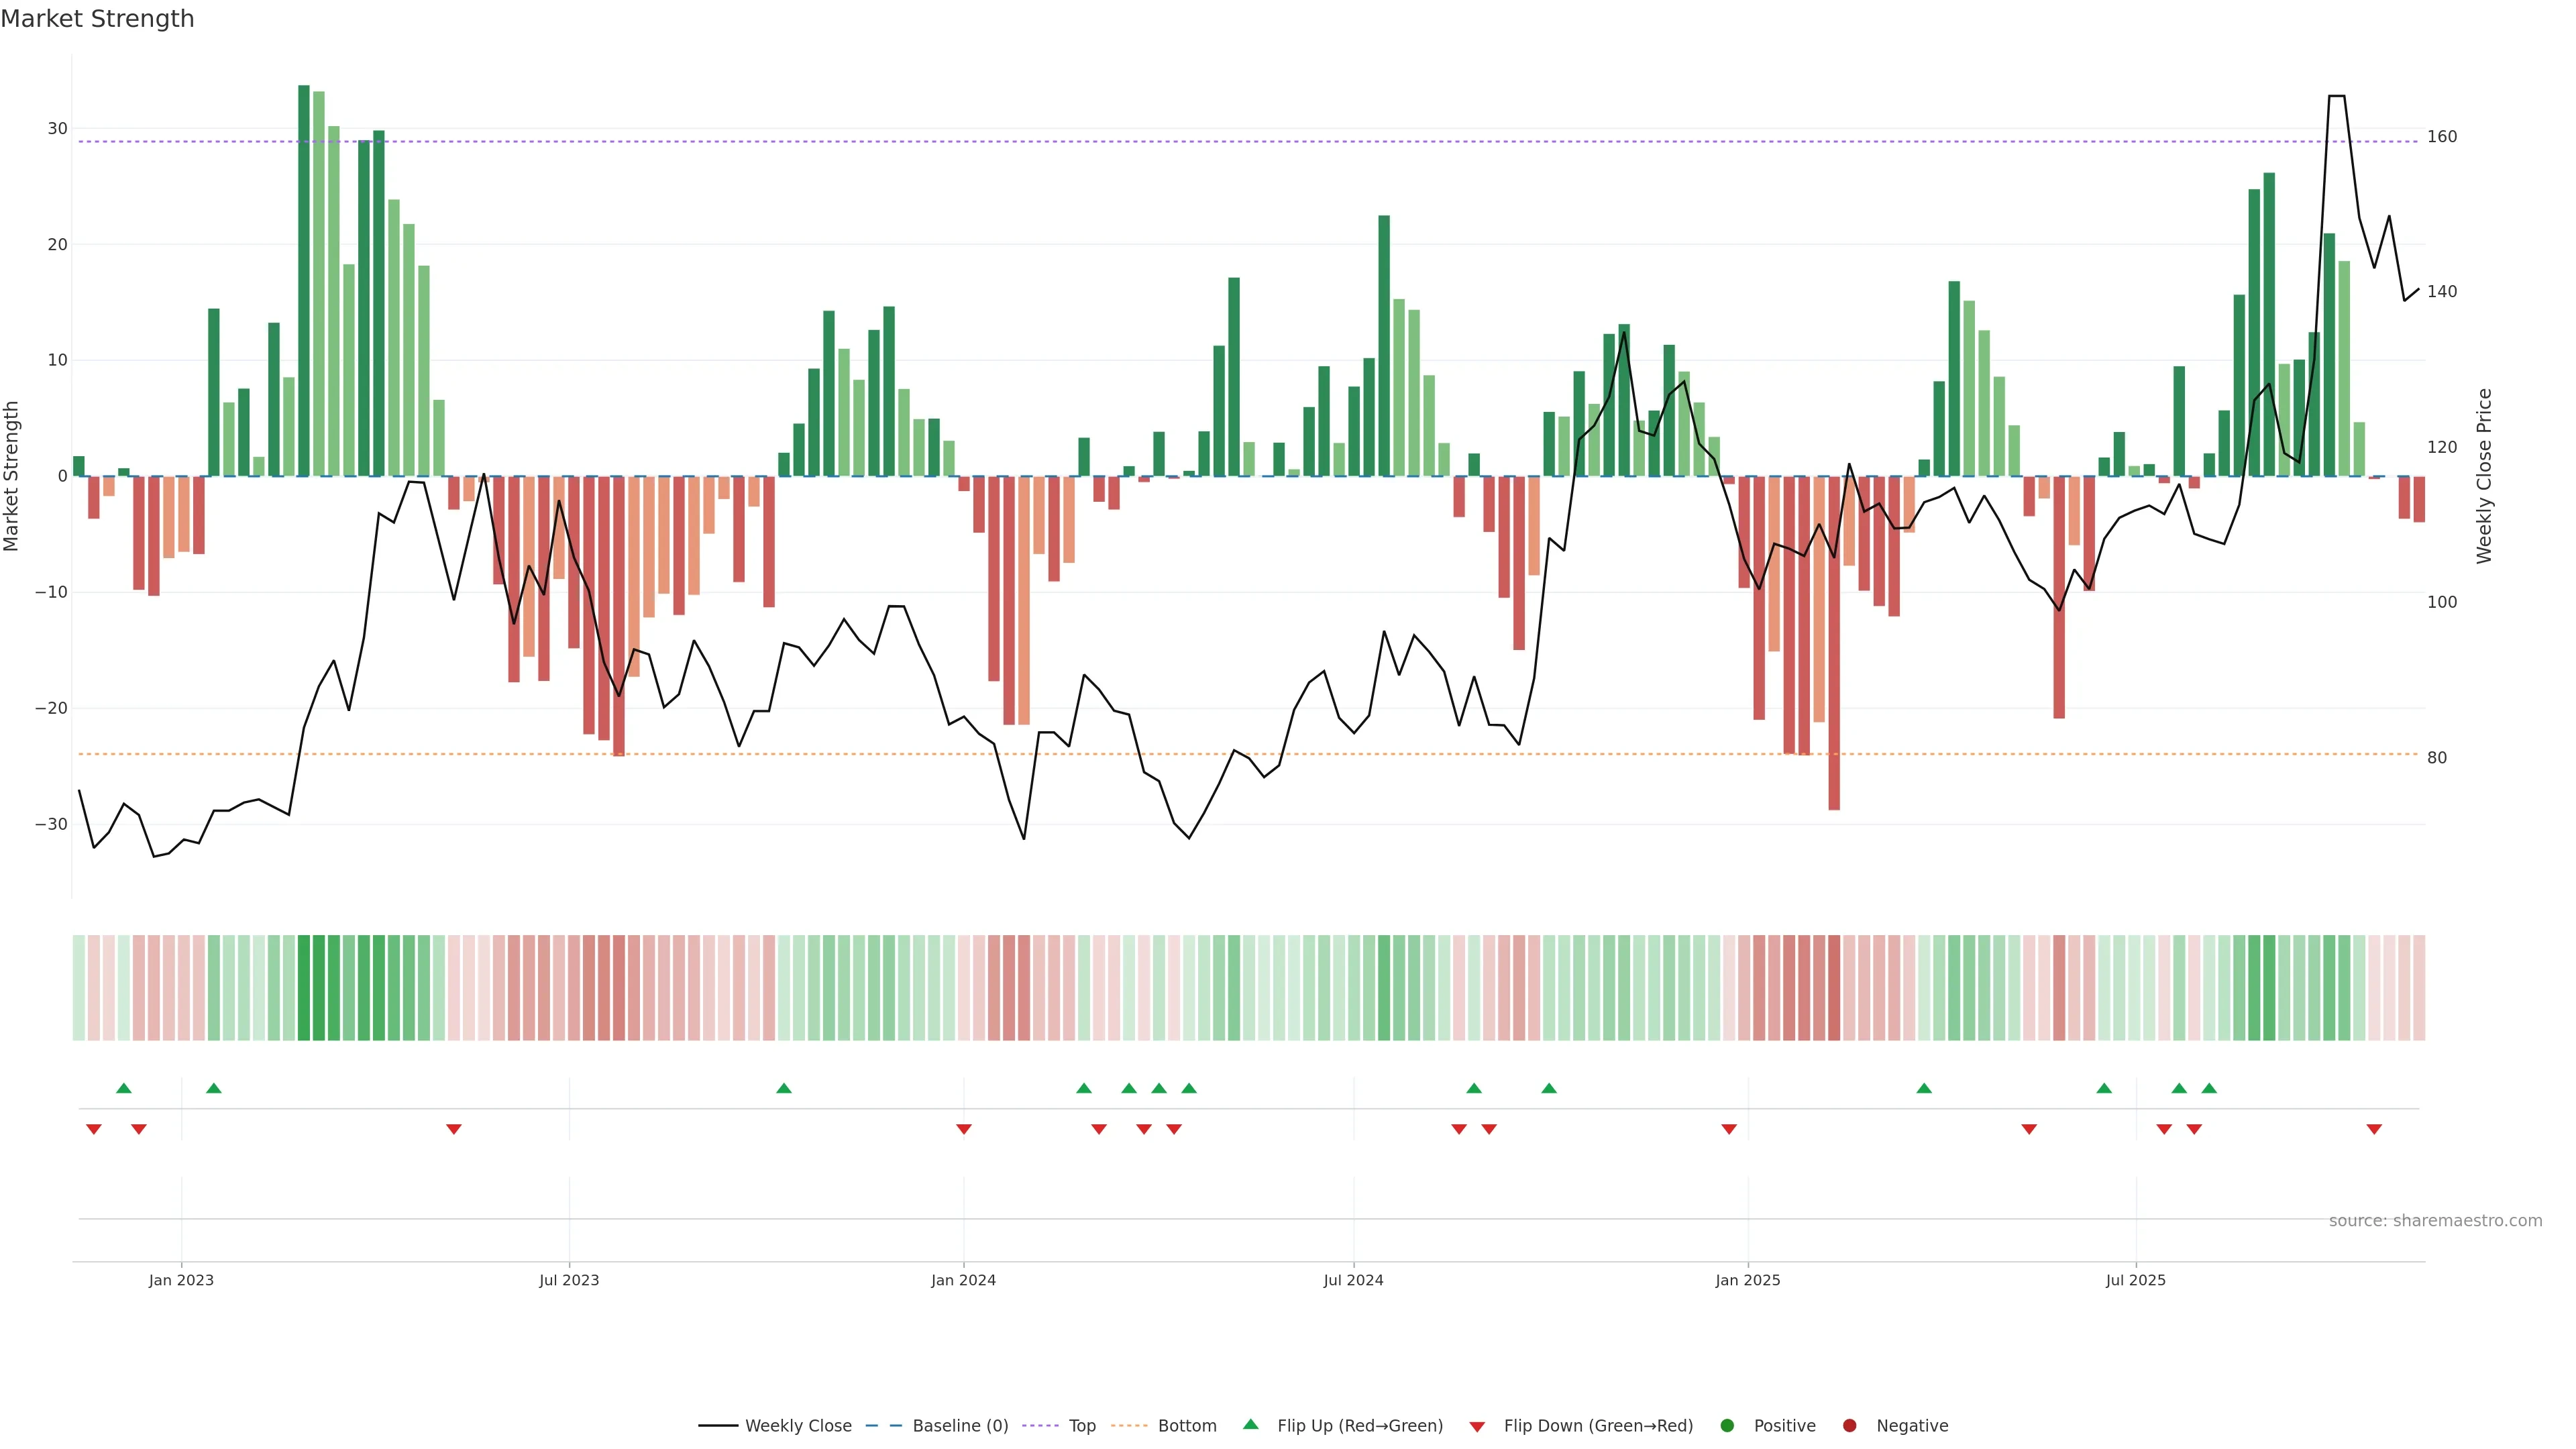The width and height of the screenshot is (2576, 1449).
Task: Click the flip-down marker just left of Jan 2025
Action: point(1729,1129)
